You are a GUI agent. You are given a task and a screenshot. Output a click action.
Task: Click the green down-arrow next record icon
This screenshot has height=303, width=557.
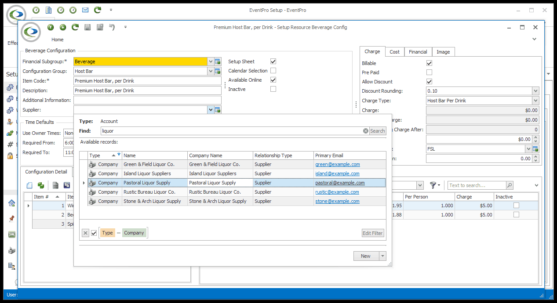(x=63, y=27)
